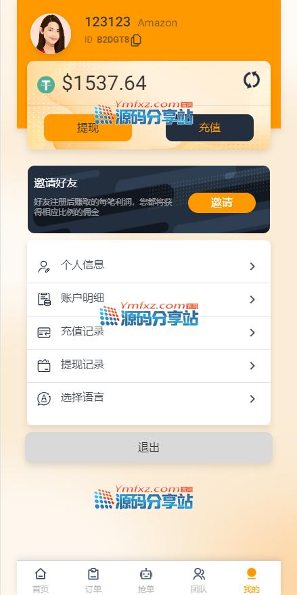The height and width of the screenshot is (595, 297).
Task: Click the 个人信息 person icon
Action: point(44,267)
